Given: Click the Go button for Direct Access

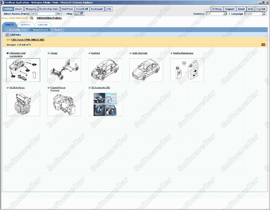Looking at the screenshot, I should click(59, 14).
